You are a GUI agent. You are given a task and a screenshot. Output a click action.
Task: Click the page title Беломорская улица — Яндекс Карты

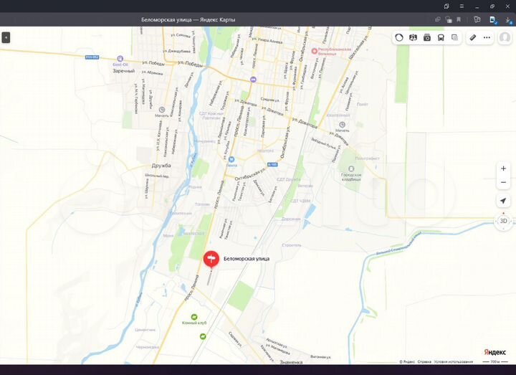point(188,20)
